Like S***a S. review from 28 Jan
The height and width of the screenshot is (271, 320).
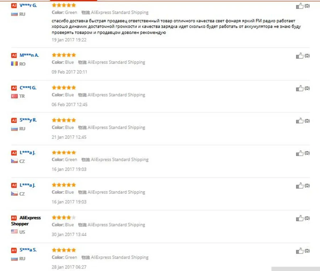[300, 251]
